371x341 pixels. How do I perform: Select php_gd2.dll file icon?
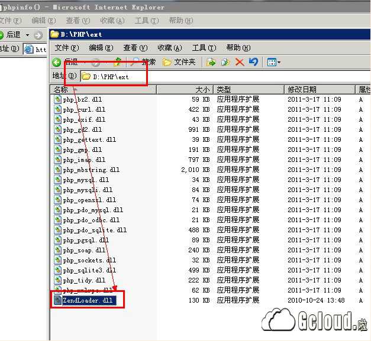point(57,129)
